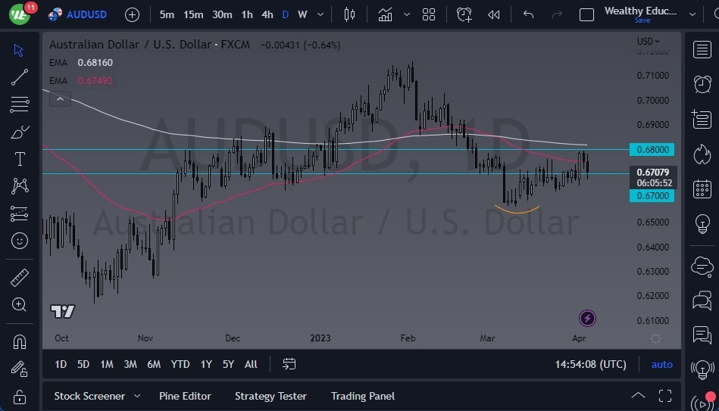The height and width of the screenshot is (411, 719).
Task: Open the hotlists flame panel
Action: pyautogui.click(x=702, y=154)
